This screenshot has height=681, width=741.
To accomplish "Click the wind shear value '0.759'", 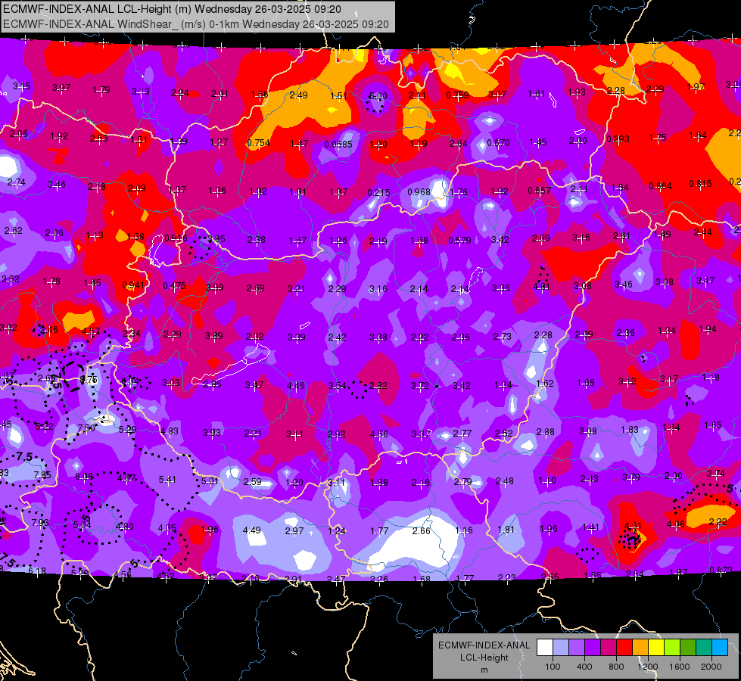I will (x=457, y=95).
